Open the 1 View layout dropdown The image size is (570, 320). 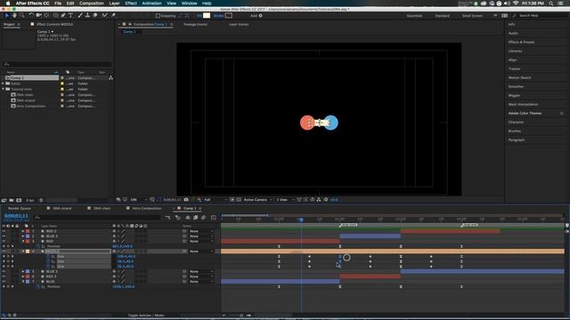(285, 199)
